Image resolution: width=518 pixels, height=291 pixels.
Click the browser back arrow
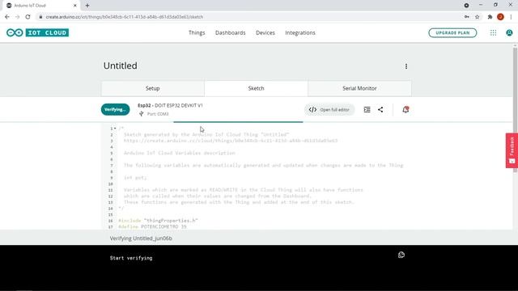[x=7, y=17]
